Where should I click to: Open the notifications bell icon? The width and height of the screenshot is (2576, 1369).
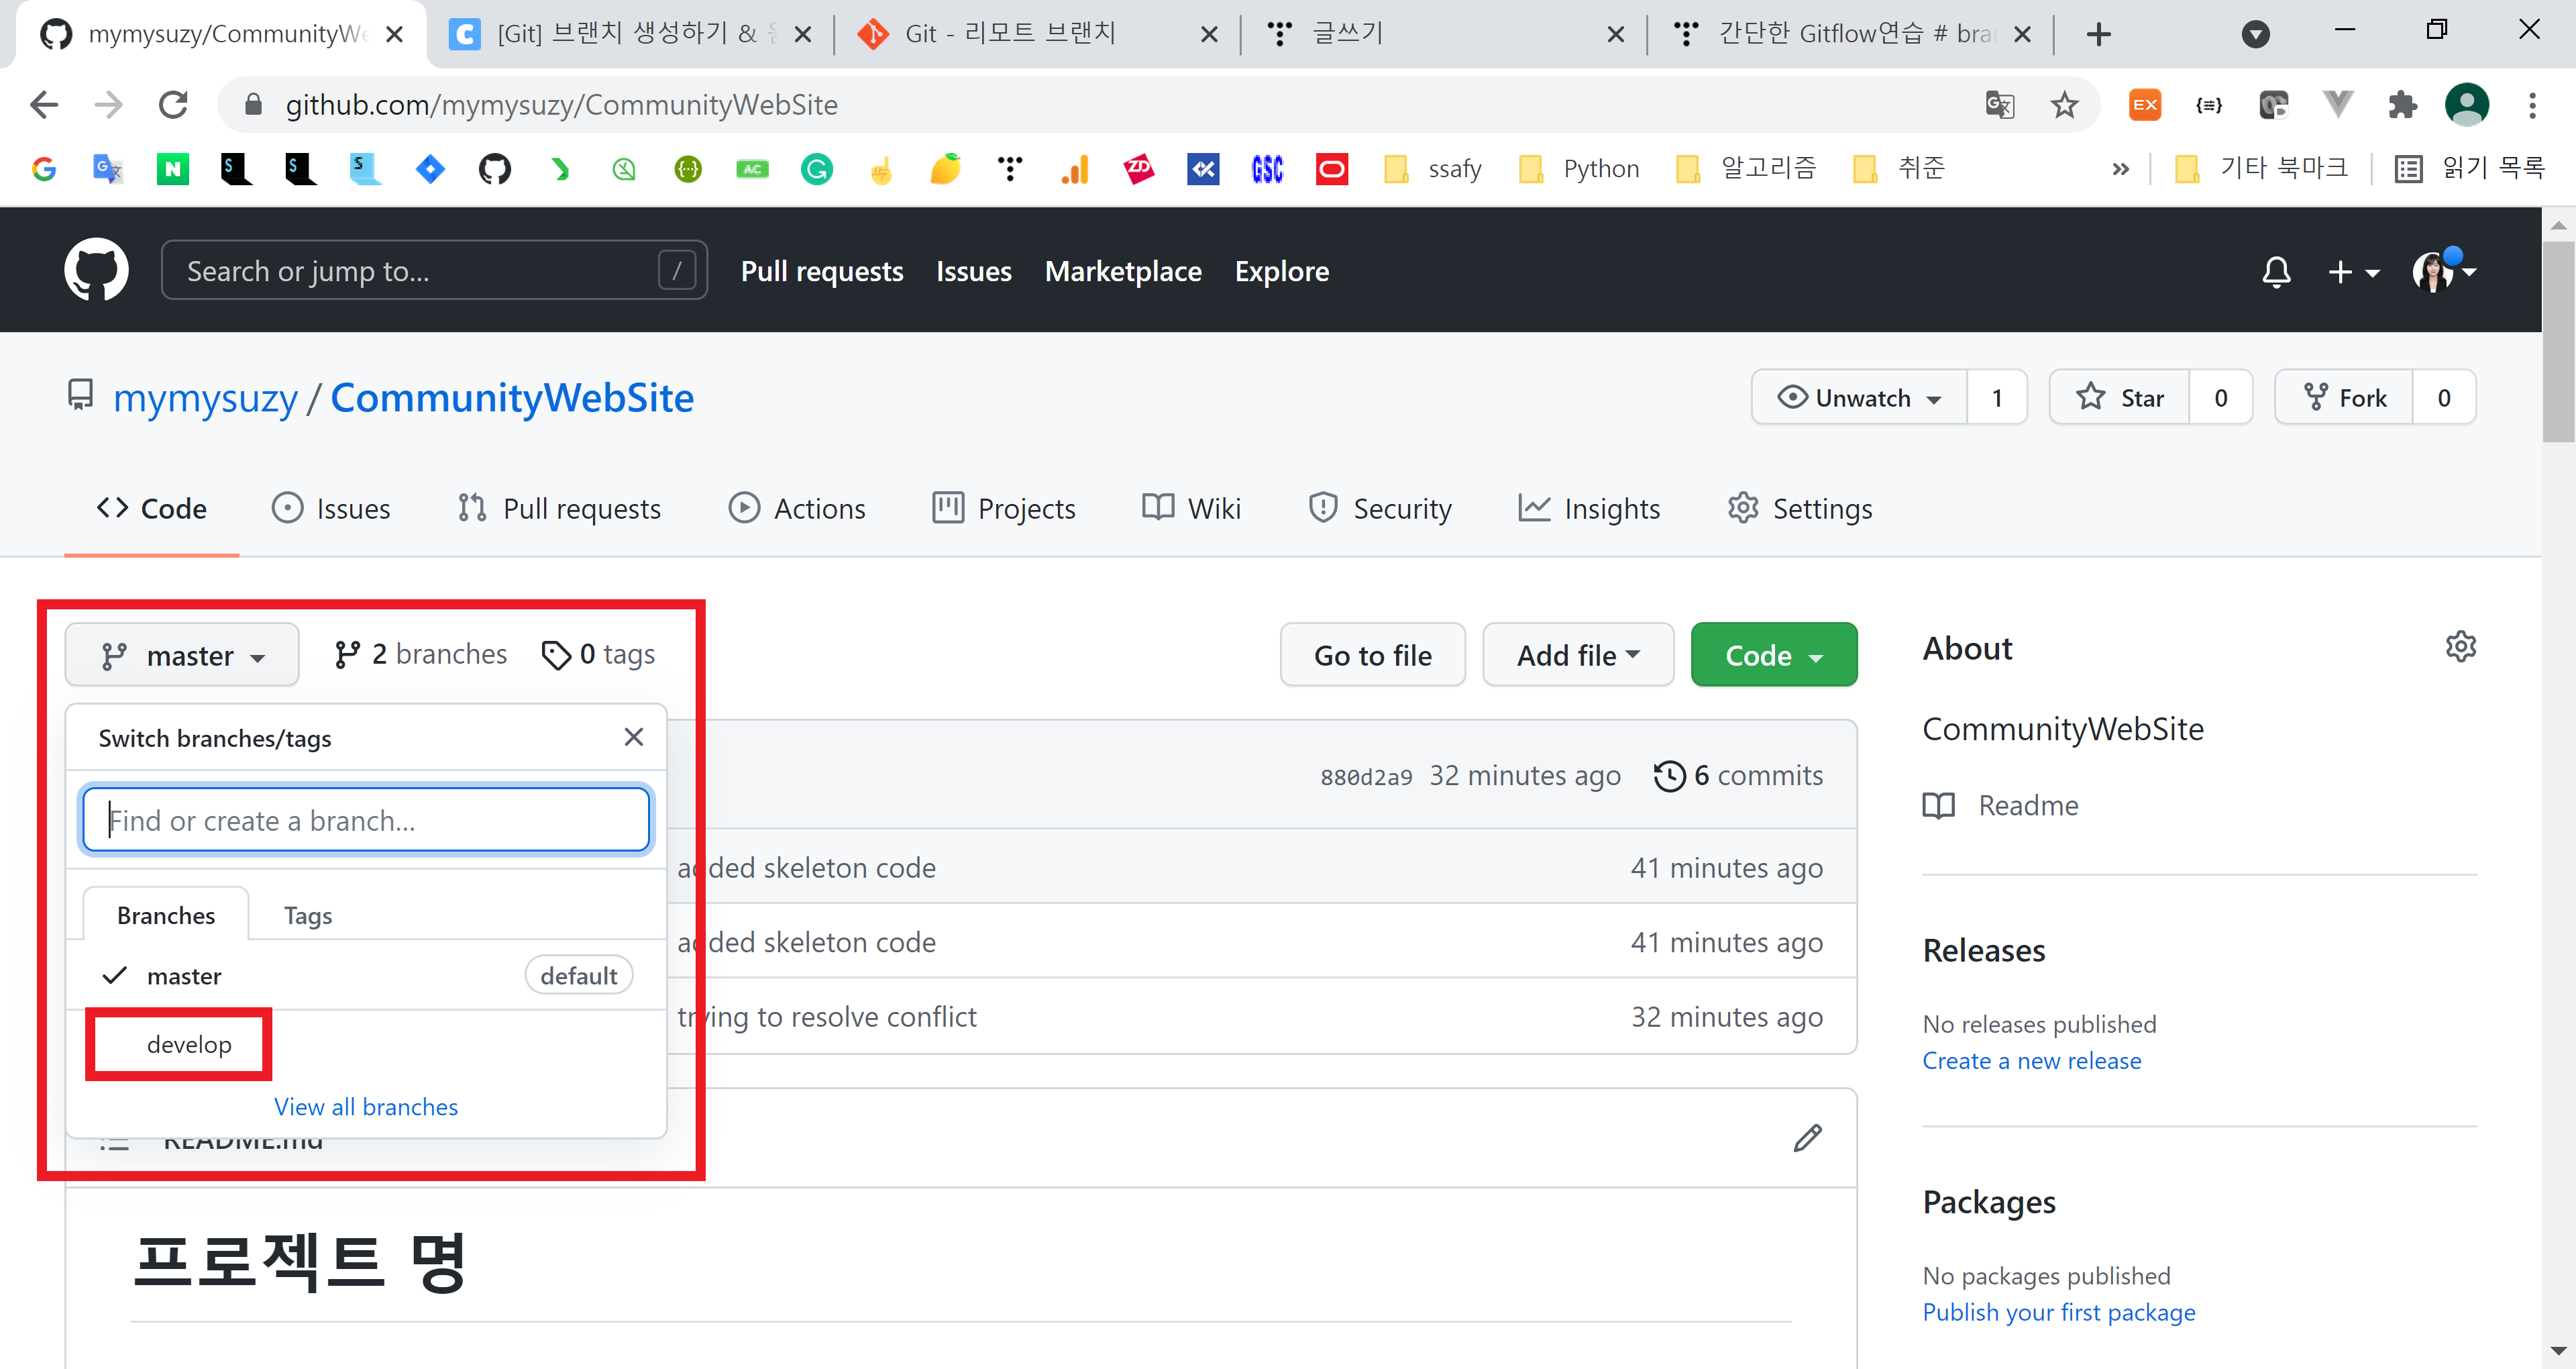[2276, 271]
